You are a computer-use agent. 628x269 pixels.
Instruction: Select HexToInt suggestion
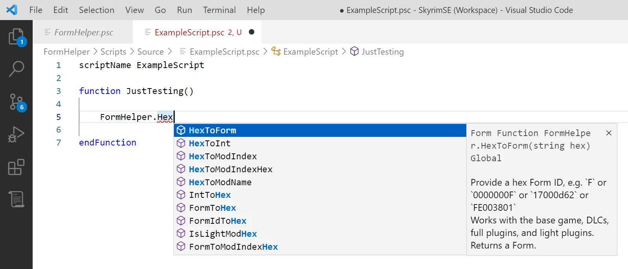[x=320, y=144]
